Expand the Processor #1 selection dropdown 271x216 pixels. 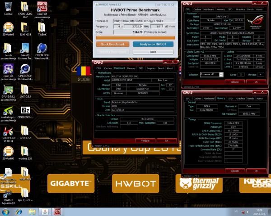pos(221,74)
